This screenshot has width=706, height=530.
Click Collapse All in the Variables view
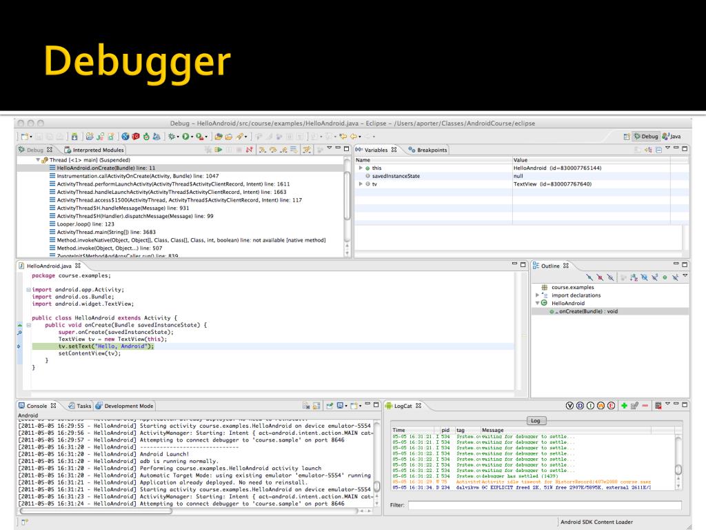[658, 150]
